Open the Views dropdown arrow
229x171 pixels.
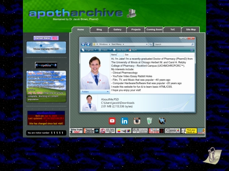[x=110, y=50]
